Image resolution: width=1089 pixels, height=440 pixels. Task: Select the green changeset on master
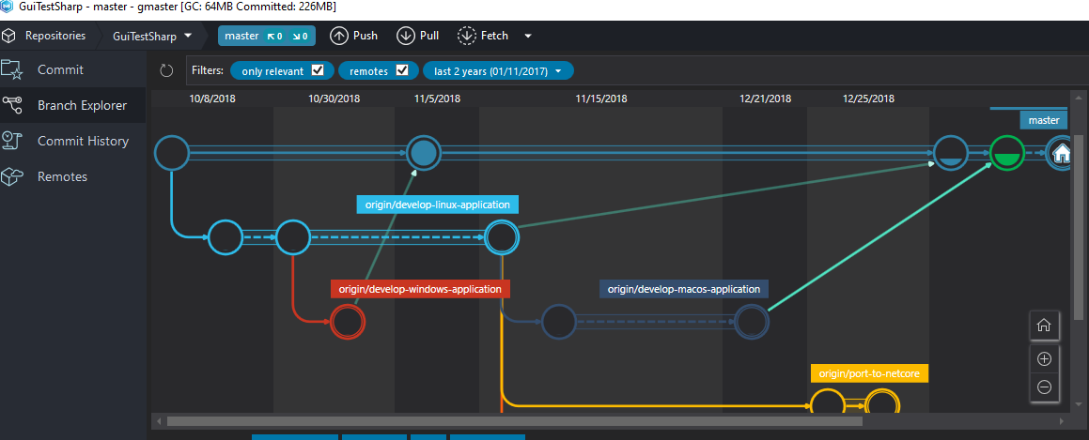click(1006, 152)
